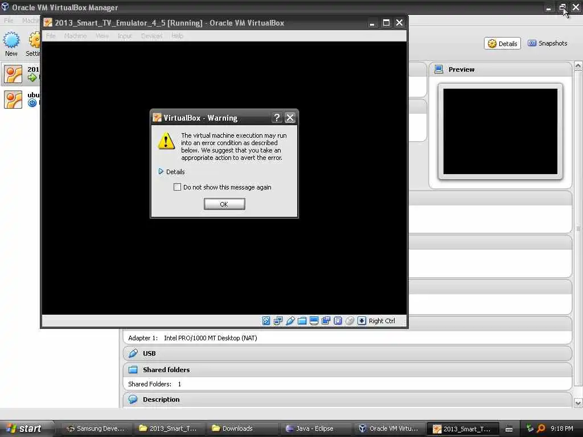Open File menu in VirtualBox Manager
Screen dimensions: 583x437
8,20
